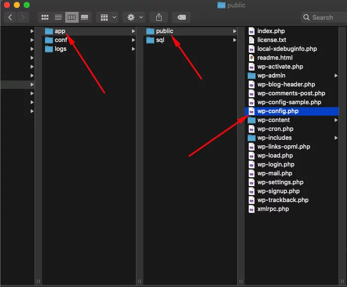Click the wp-login.php file icon
Screen dimensions: 347x287
(252, 164)
